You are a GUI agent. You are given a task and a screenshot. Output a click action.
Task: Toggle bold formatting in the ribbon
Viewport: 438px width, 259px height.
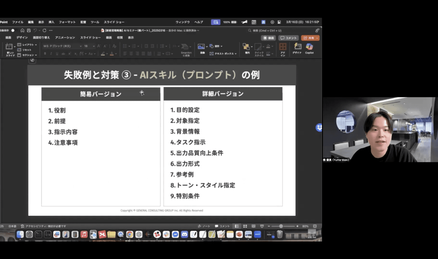45,53
